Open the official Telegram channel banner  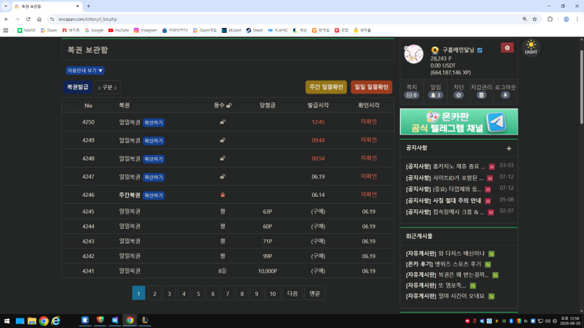pos(459,121)
